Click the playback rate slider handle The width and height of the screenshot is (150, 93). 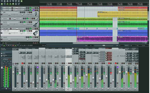coord(104,45)
